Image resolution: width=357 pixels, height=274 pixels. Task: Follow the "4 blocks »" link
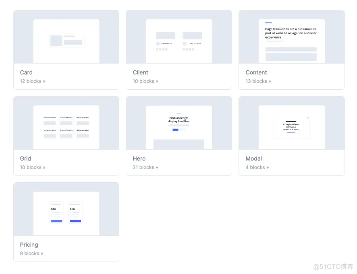click(x=257, y=167)
